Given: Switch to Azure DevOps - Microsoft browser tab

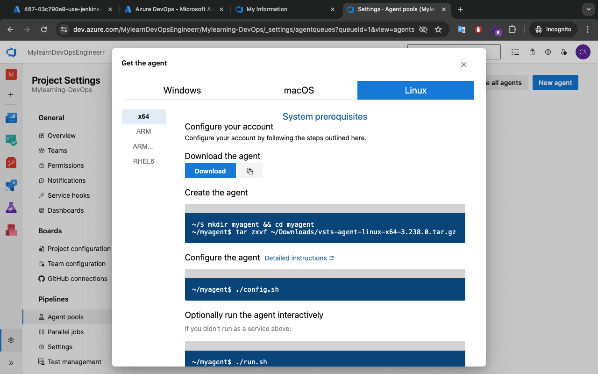Looking at the screenshot, I should tap(174, 9).
